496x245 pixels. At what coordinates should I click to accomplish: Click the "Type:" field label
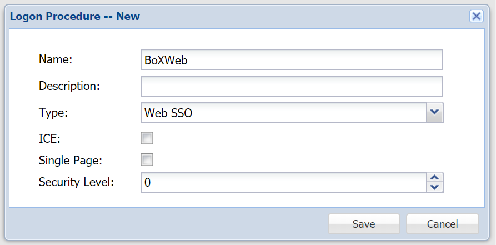click(53, 112)
